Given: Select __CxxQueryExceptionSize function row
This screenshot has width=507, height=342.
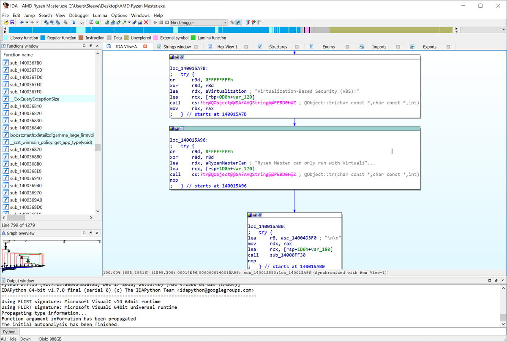Looking at the screenshot, I should 48,99.
